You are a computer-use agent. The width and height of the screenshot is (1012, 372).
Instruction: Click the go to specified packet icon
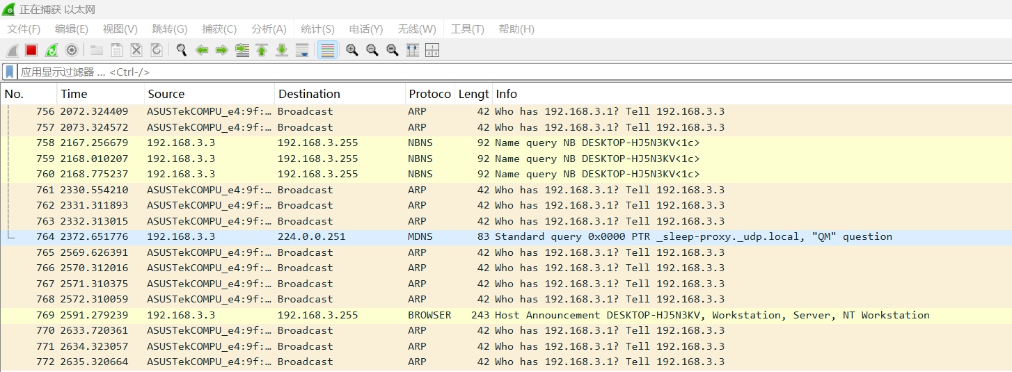[242, 50]
